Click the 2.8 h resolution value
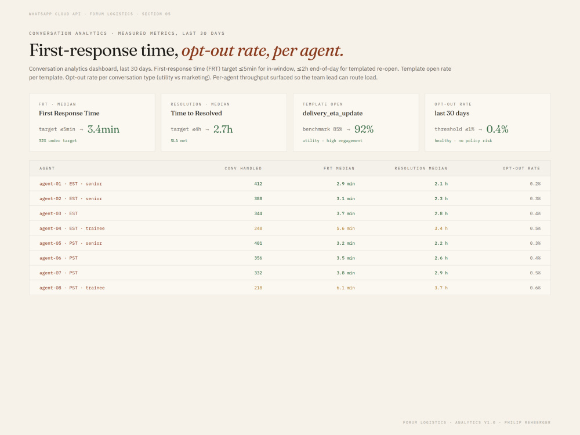Screen dimensions: 580x435 pyautogui.click(x=441, y=213)
